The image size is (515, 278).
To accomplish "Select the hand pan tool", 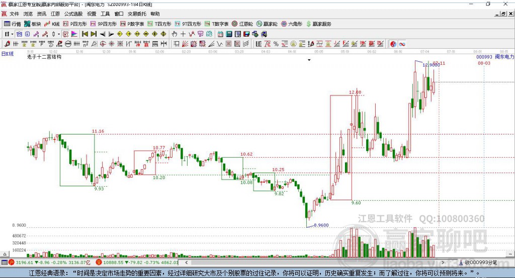I will pos(175,34).
